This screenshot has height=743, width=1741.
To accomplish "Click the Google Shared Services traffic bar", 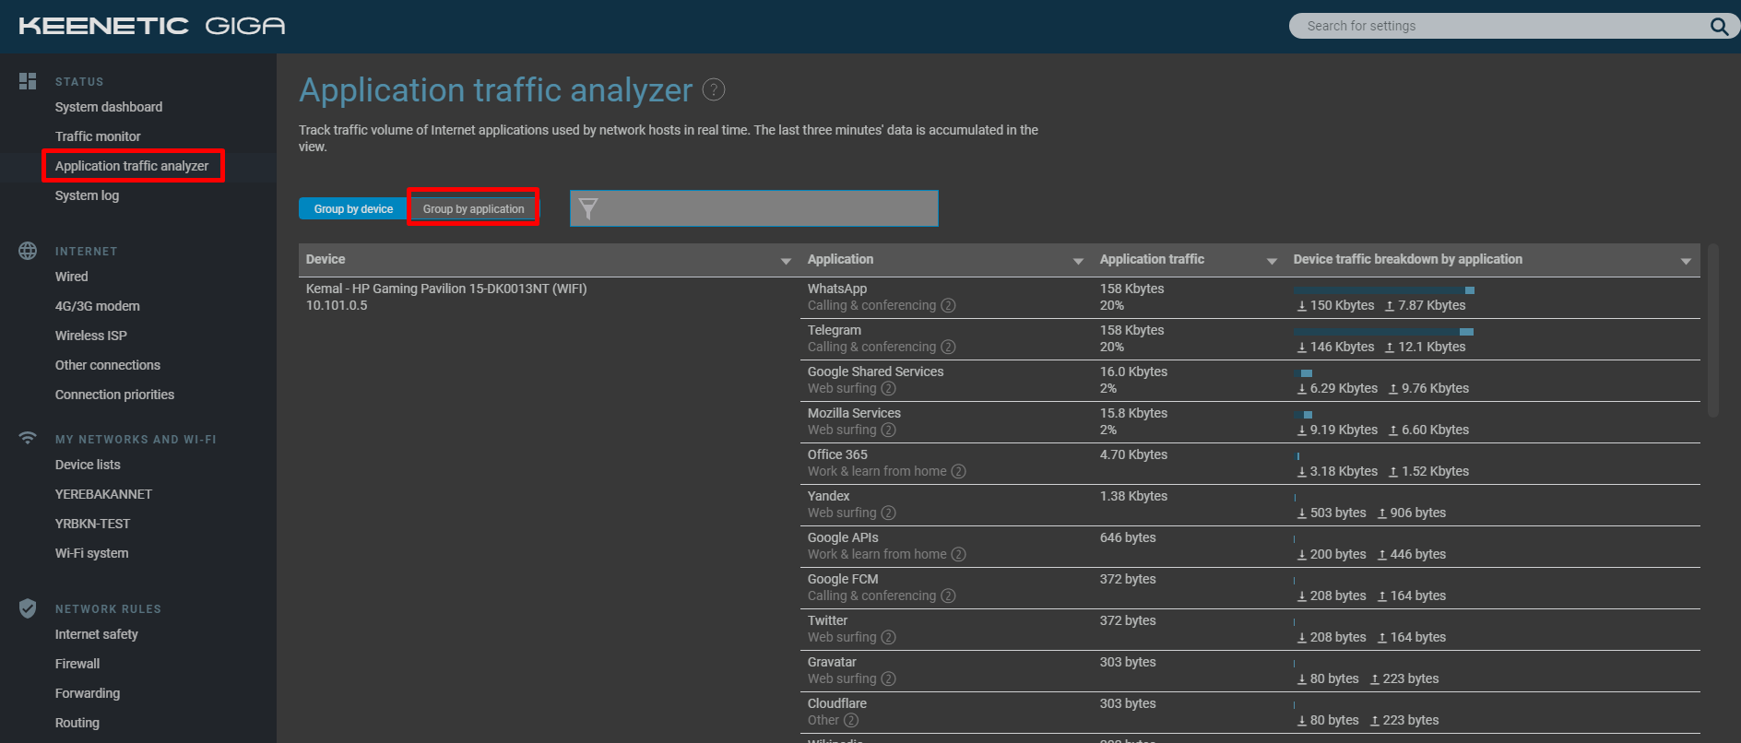I will tap(1303, 373).
